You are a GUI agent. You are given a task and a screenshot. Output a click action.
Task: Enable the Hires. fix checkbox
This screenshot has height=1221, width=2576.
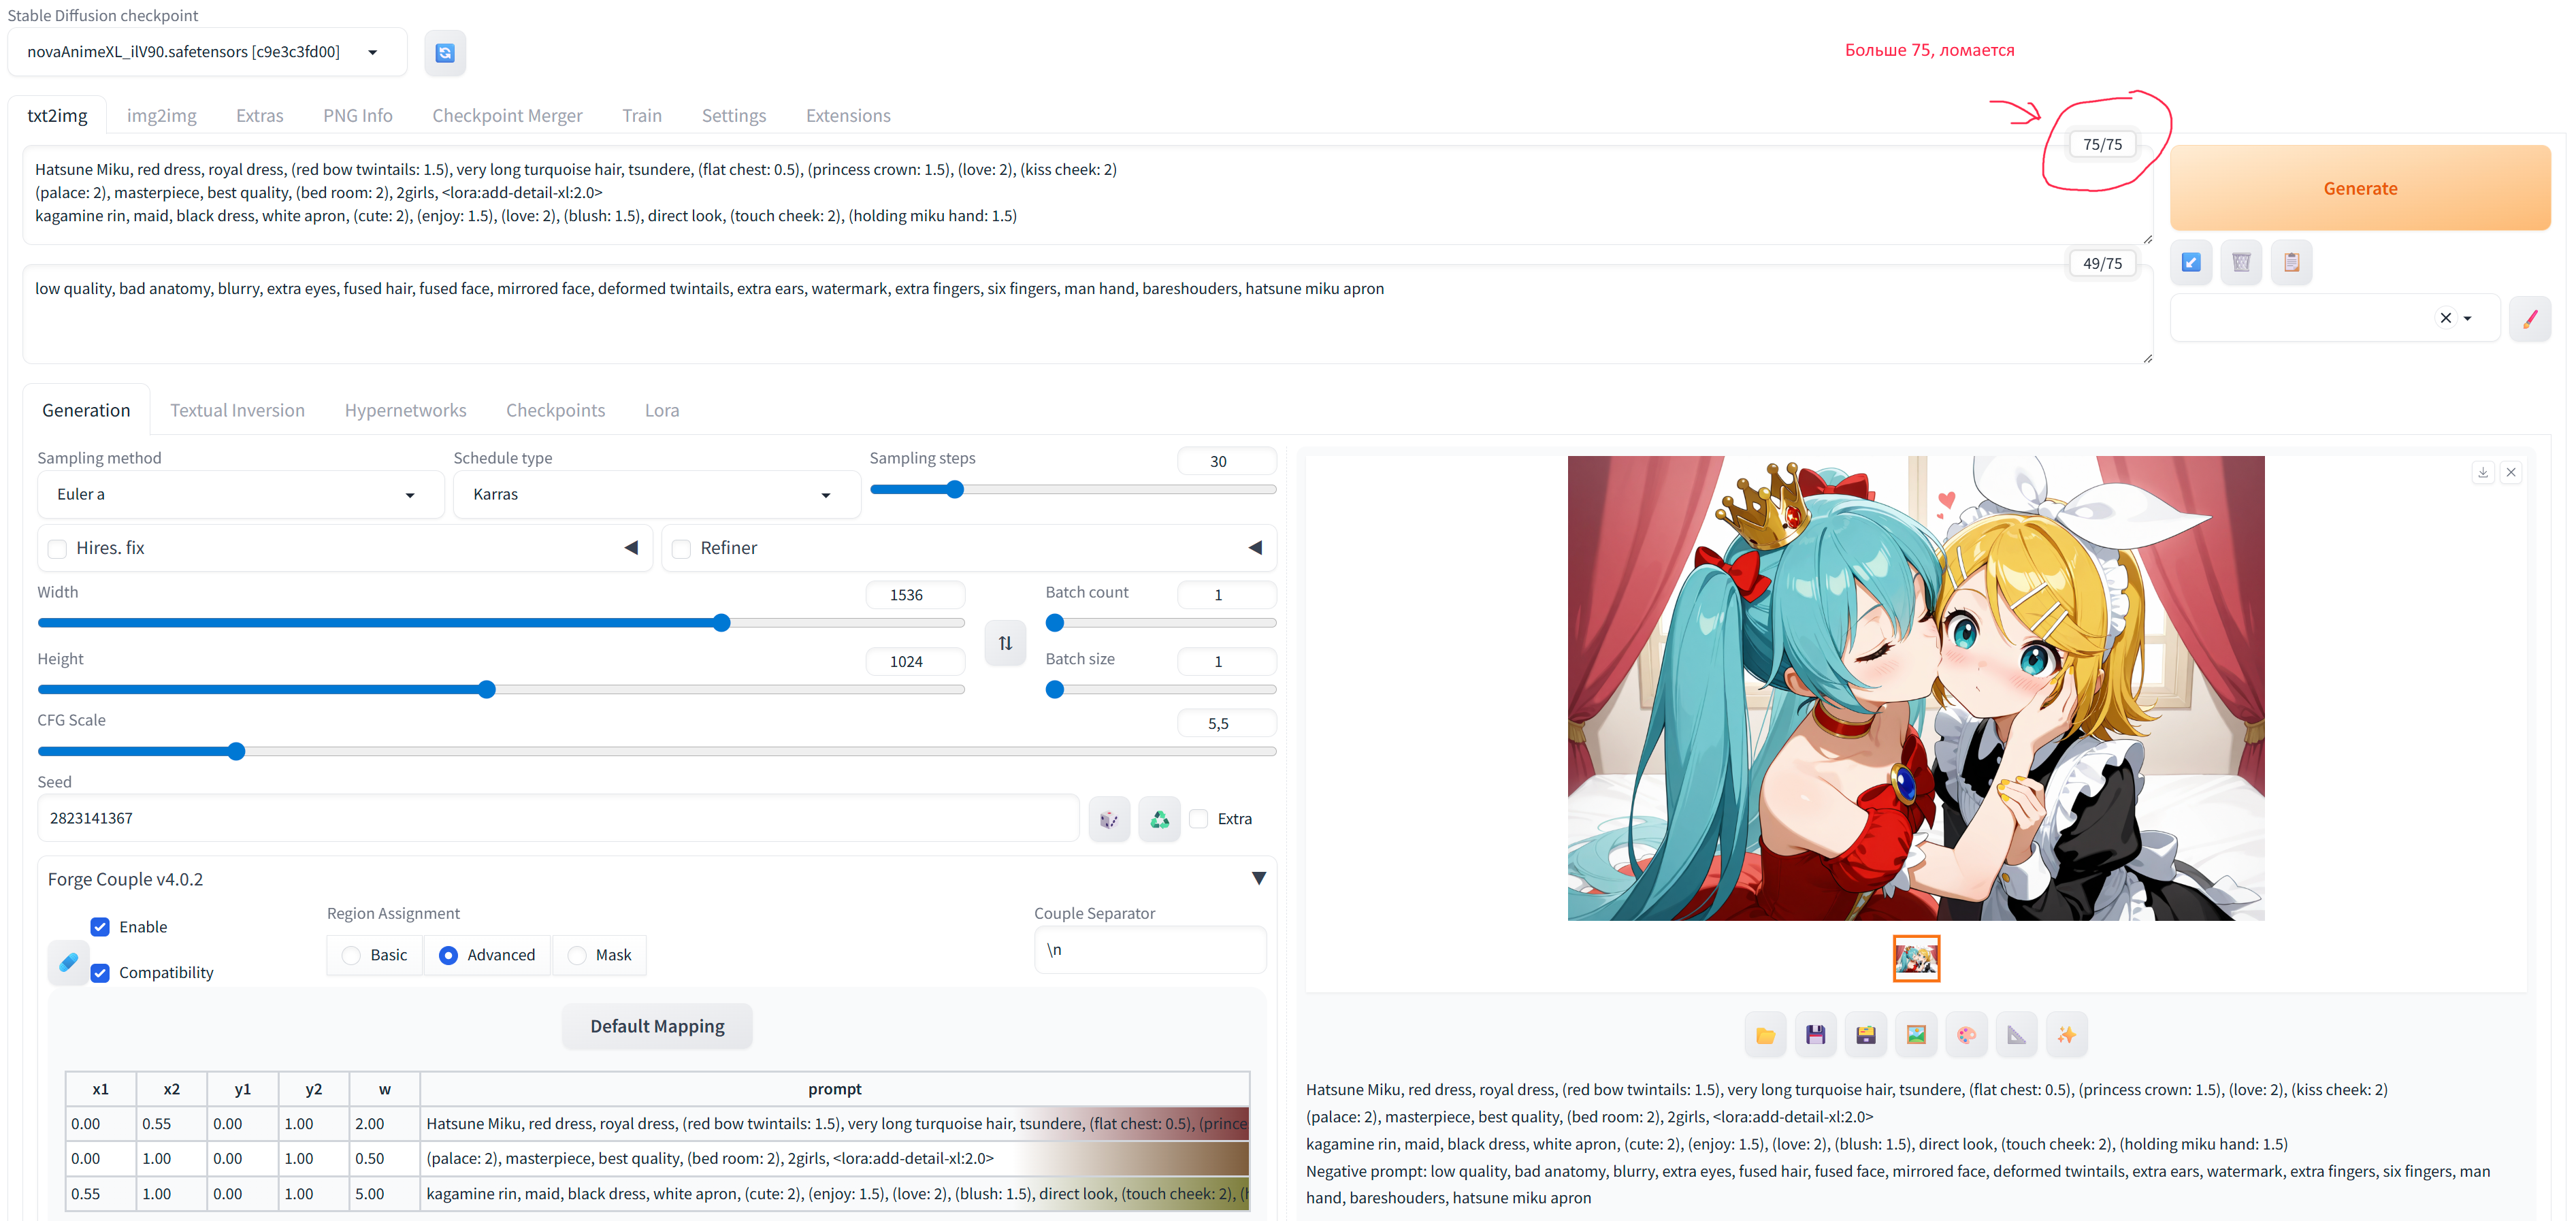point(58,548)
